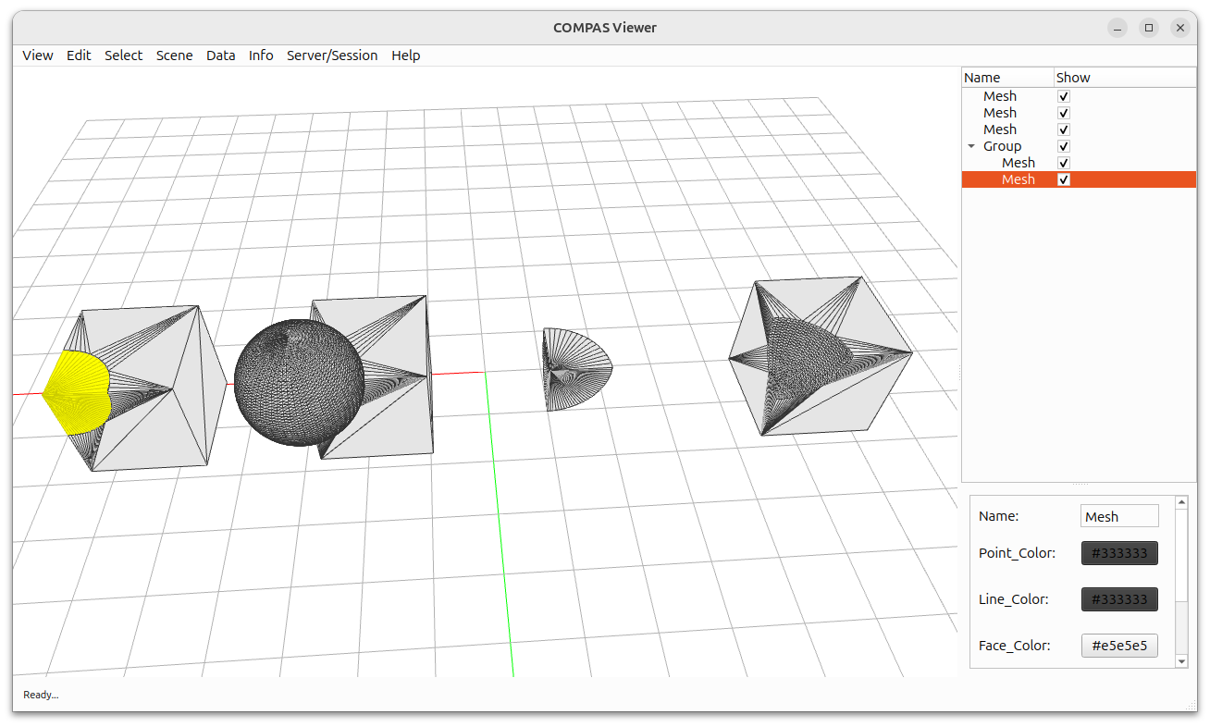Toggle Show for the highlighted Mesh row
1210x727 pixels.
click(x=1063, y=179)
